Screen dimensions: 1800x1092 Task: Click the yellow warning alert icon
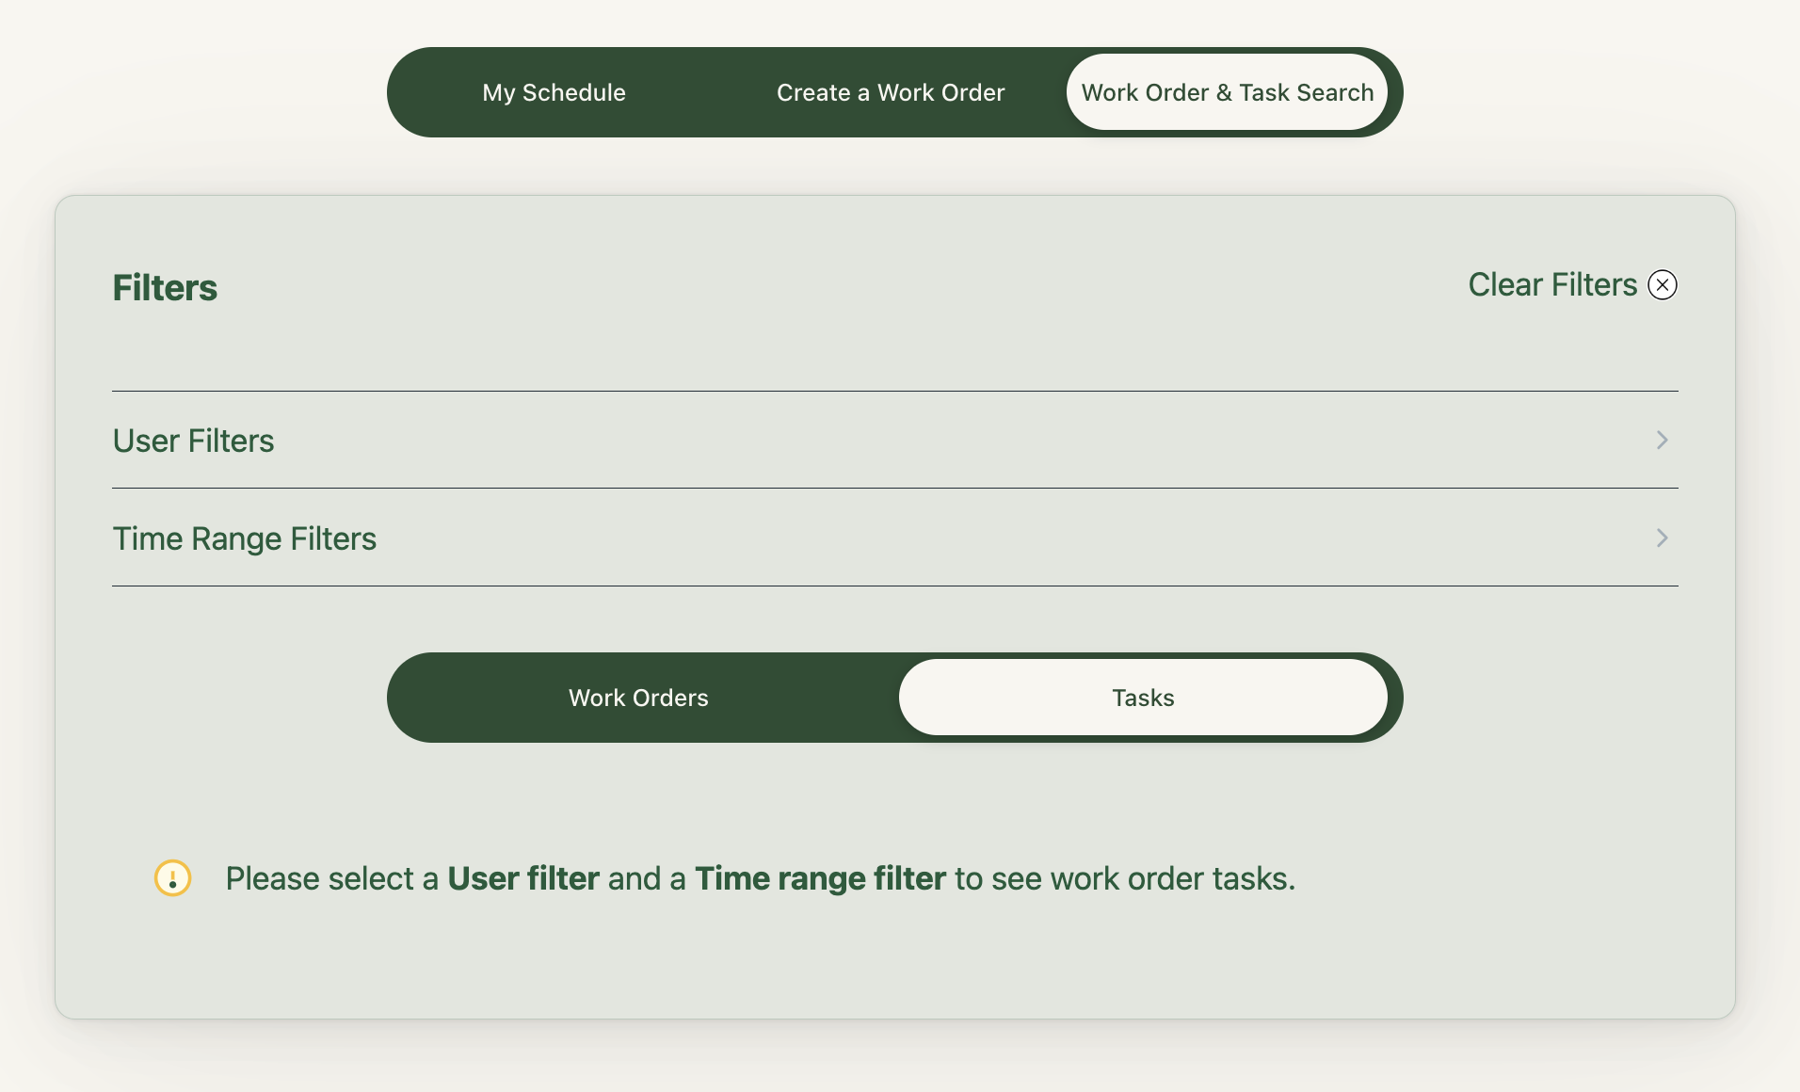[173, 878]
